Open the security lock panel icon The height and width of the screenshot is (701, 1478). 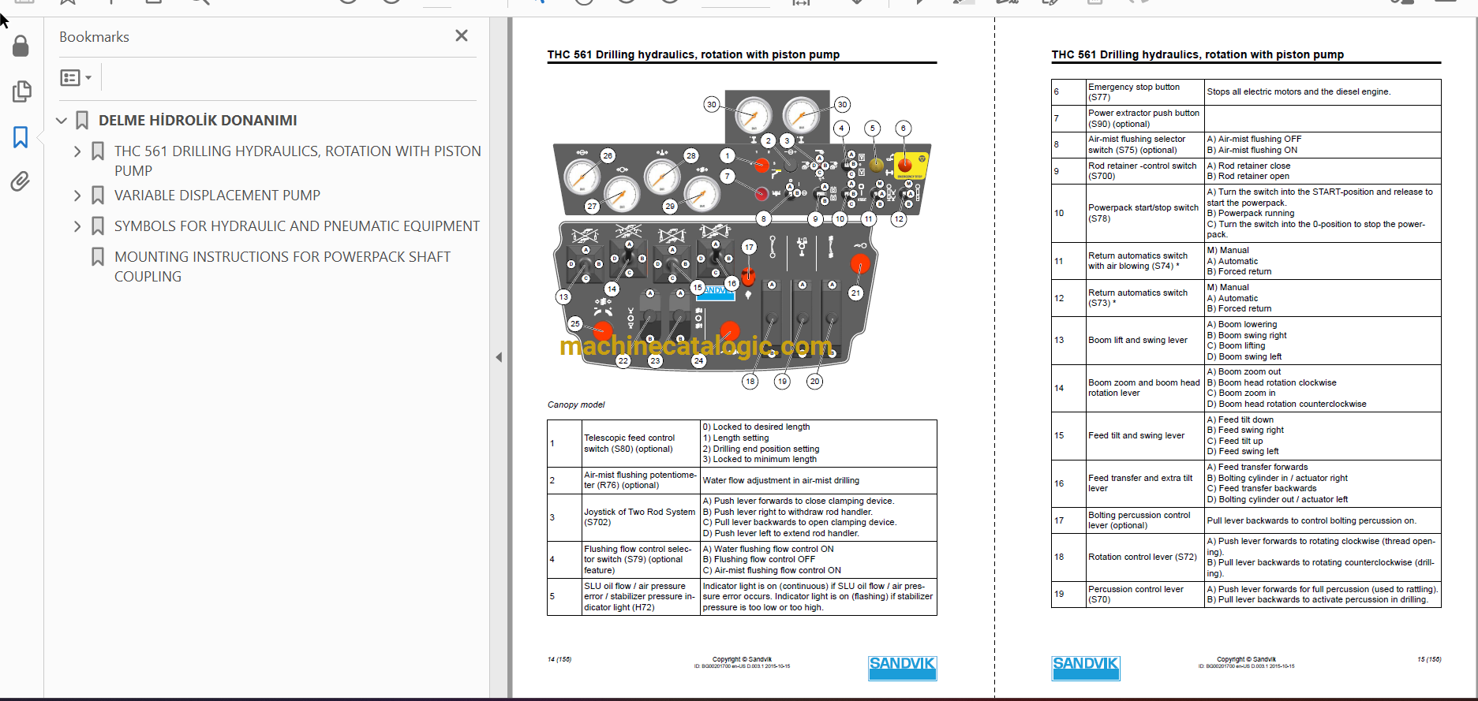[21, 46]
